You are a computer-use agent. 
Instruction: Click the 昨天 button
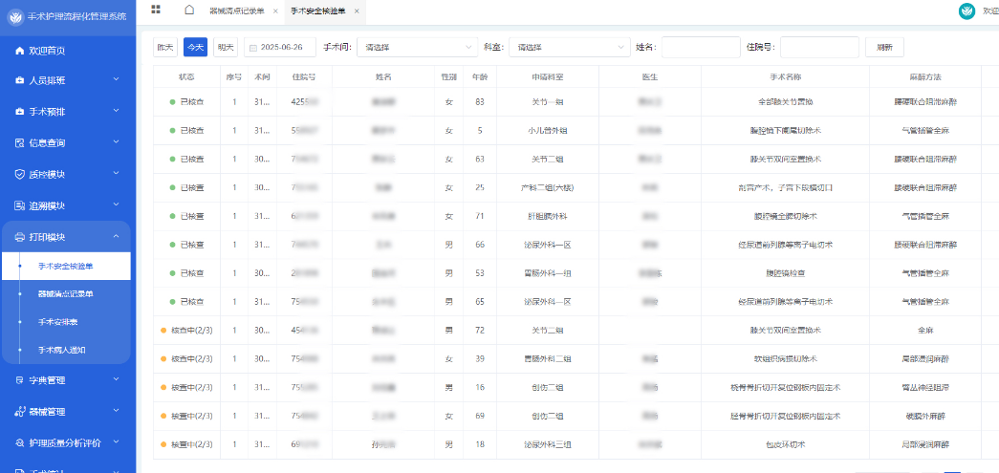165,47
